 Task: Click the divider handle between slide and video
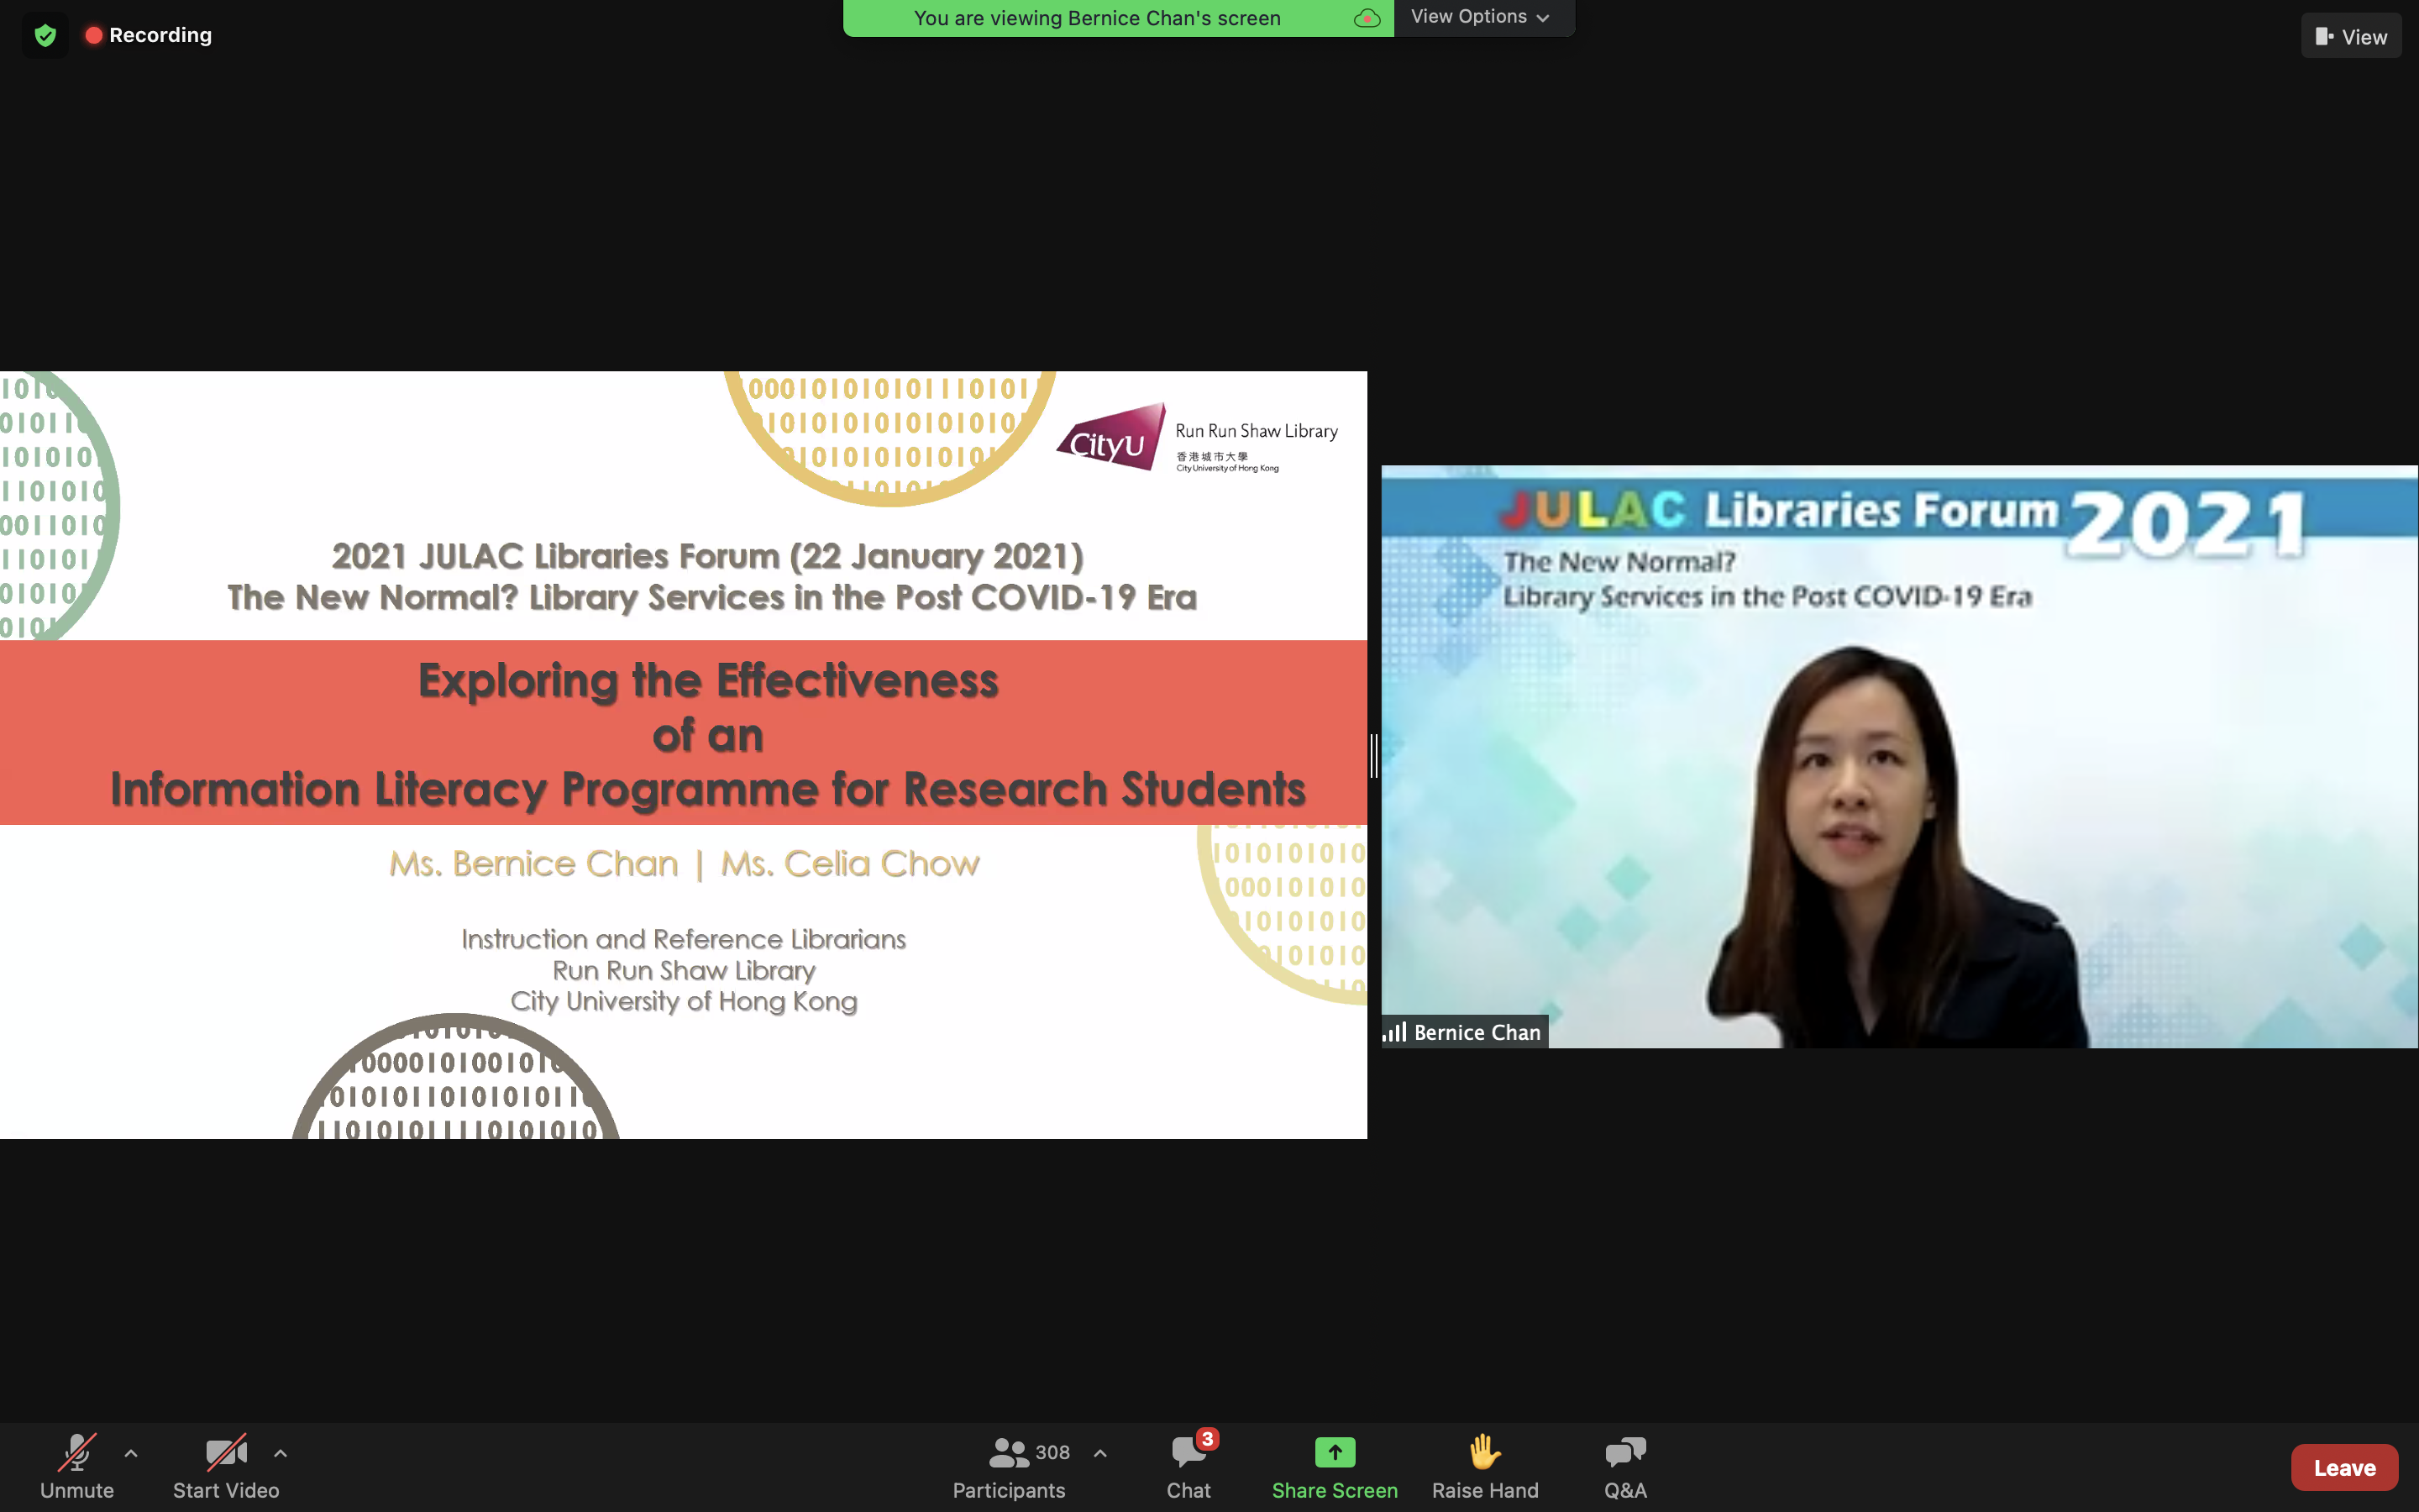pyautogui.click(x=1373, y=755)
